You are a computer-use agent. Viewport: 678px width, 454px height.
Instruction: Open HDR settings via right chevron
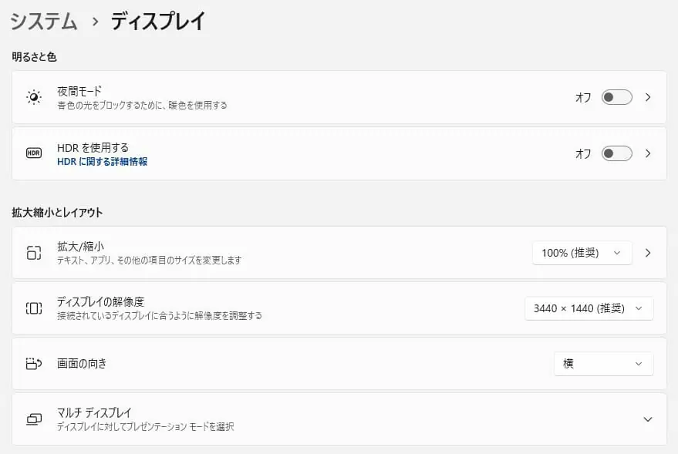648,153
